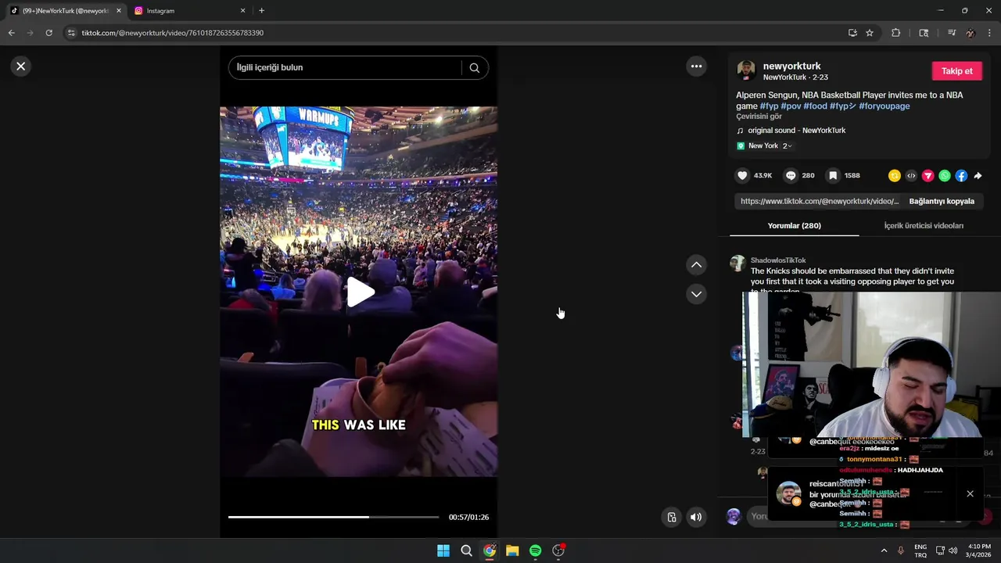
Task: Select the NewYorkTurk TikTok browser tab
Action: (x=64, y=11)
